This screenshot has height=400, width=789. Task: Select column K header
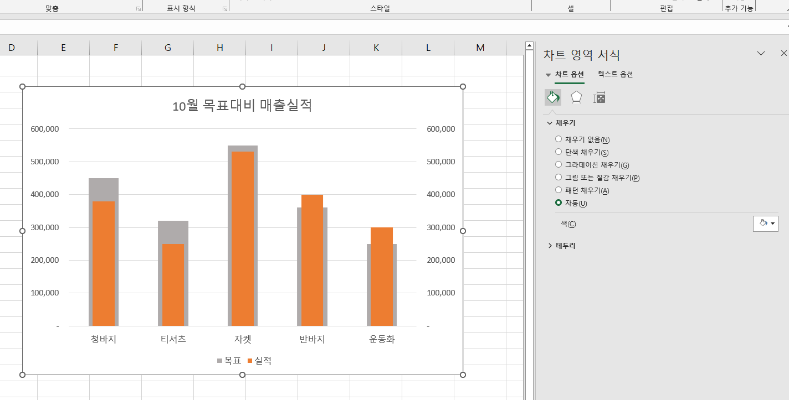[376, 48]
